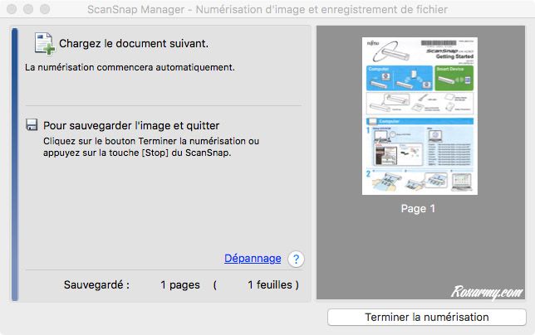Click the Sauvegardé label

click(96, 285)
